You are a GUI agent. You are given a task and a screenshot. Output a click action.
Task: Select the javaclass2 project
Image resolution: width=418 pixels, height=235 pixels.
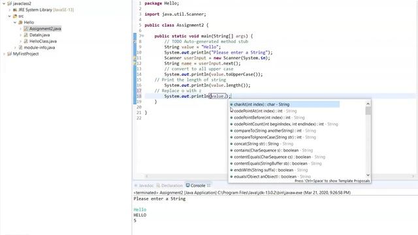[x=22, y=3]
